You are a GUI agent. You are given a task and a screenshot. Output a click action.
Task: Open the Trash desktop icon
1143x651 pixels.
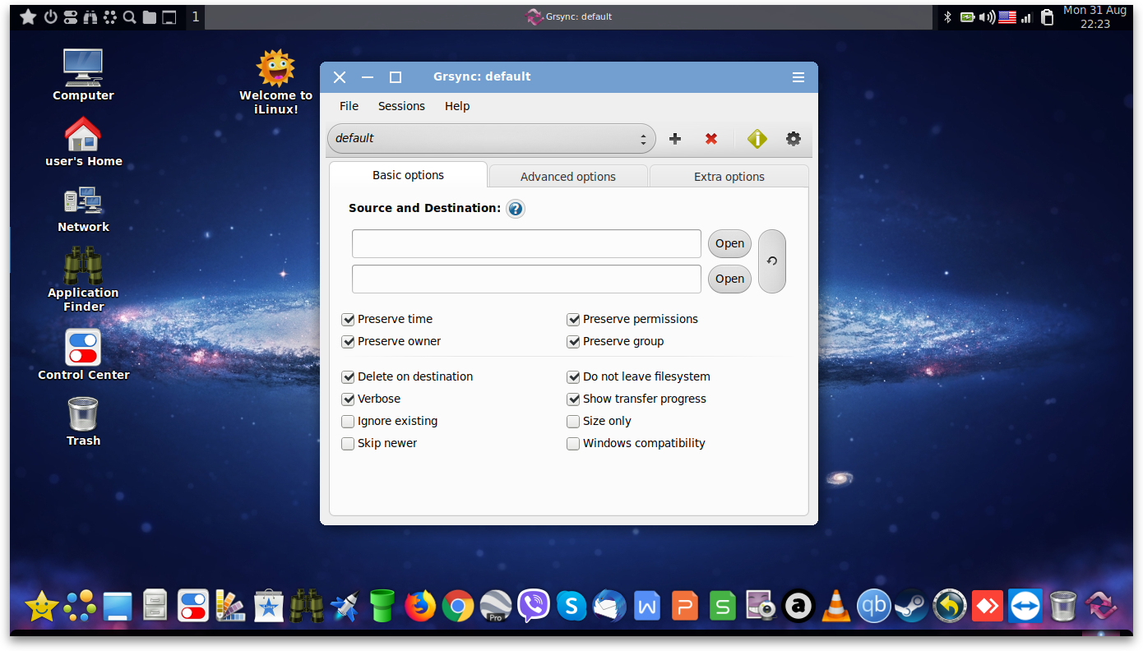[x=83, y=422]
